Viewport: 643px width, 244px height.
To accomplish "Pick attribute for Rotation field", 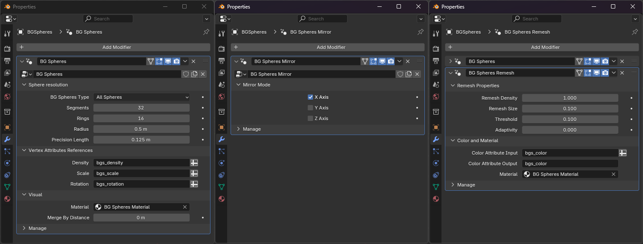I will pos(194,184).
